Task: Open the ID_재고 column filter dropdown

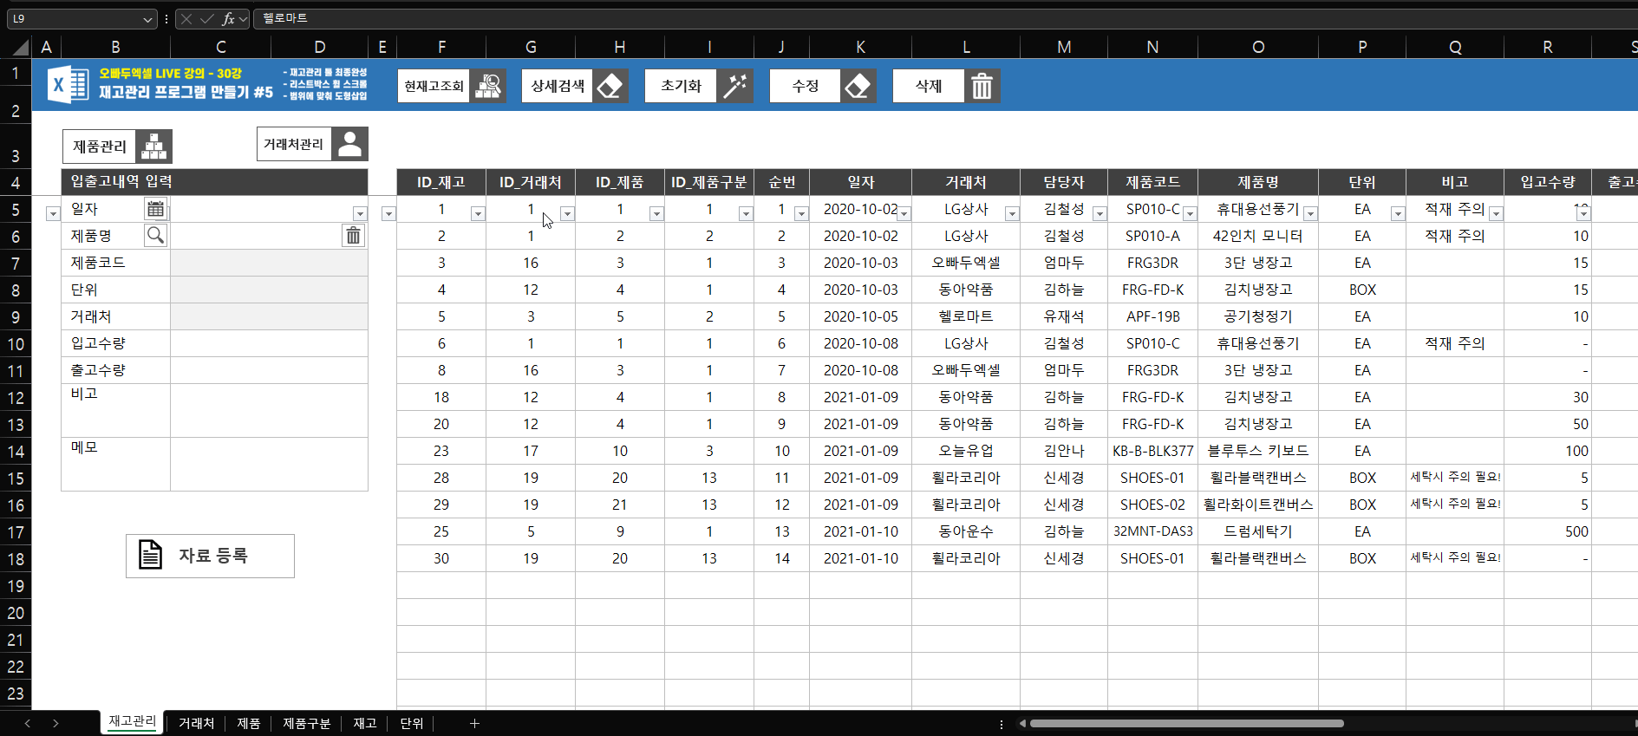Action: point(478,213)
